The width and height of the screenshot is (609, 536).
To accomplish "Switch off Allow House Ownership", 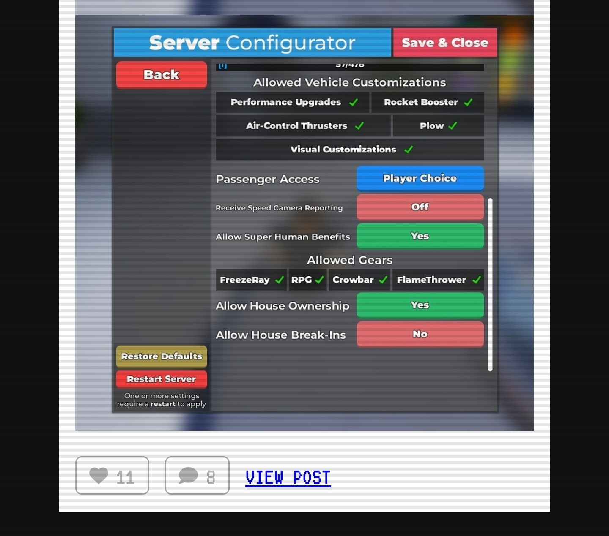I will pos(420,305).
